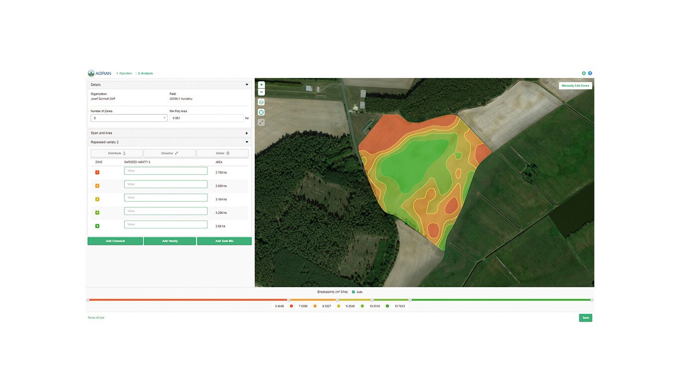Go to the 1. Operation step

click(124, 73)
